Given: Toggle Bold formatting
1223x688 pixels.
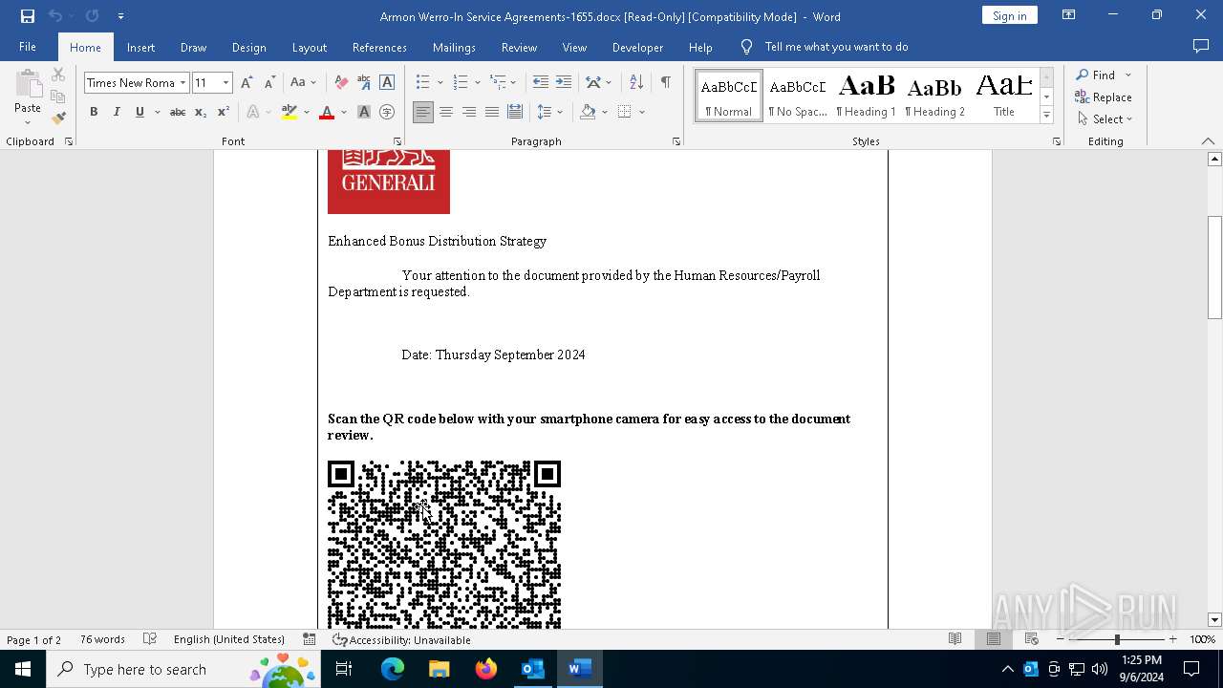Looking at the screenshot, I should 94,112.
